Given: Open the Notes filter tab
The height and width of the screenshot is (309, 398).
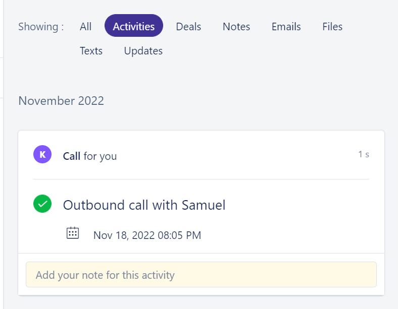Looking at the screenshot, I should coord(236,27).
